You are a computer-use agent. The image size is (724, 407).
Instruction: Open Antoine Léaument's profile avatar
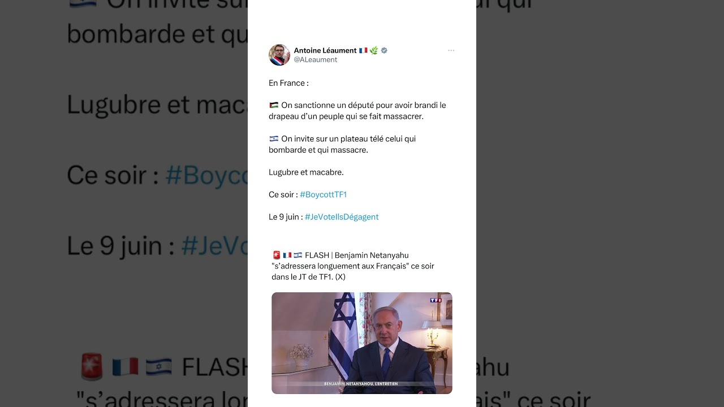point(279,55)
